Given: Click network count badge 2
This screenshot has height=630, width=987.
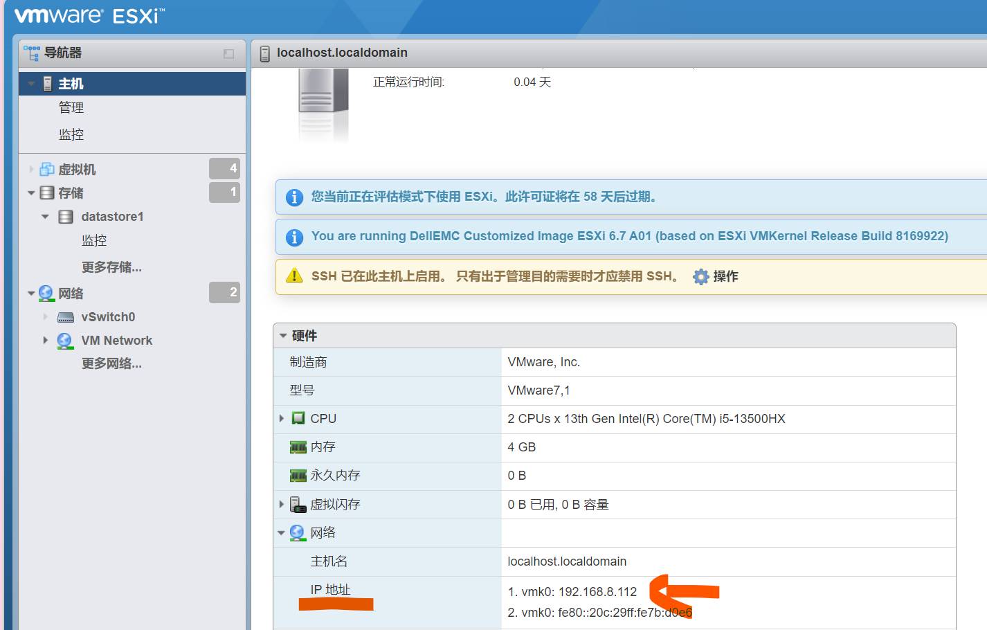Looking at the screenshot, I should click(224, 292).
